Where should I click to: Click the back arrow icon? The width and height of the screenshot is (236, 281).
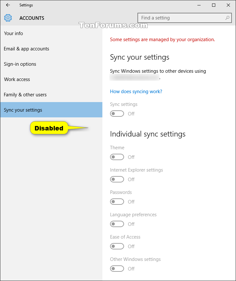[x=8, y=5]
